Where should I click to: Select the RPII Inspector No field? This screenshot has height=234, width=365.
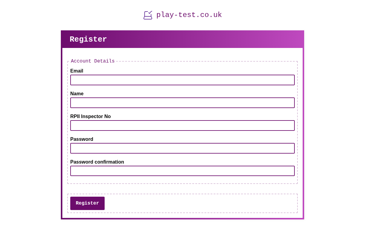pos(182,125)
